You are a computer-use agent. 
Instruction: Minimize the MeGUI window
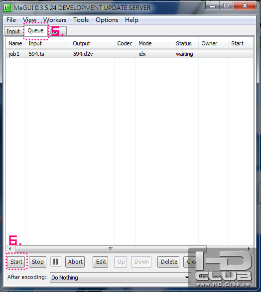(213, 6)
